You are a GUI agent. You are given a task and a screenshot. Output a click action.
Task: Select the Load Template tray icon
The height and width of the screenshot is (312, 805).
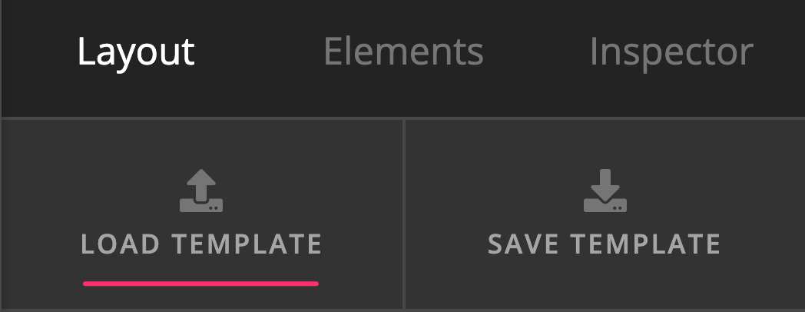(201, 191)
